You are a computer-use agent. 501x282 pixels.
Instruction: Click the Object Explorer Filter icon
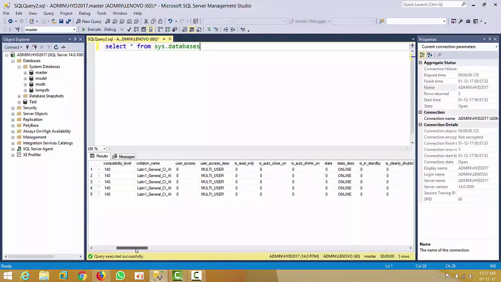[x=49, y=47]
